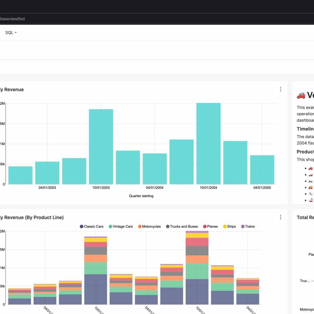Select the tallest 10/01/2004 bar in the Quarterly Revenue chart
The width and height of the screenshot is (314, 314).
(x=208, y=144)
